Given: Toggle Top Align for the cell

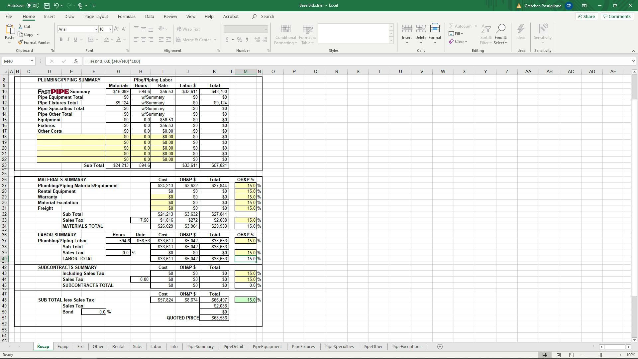Looking at the screenshot, I should [136, 29].
